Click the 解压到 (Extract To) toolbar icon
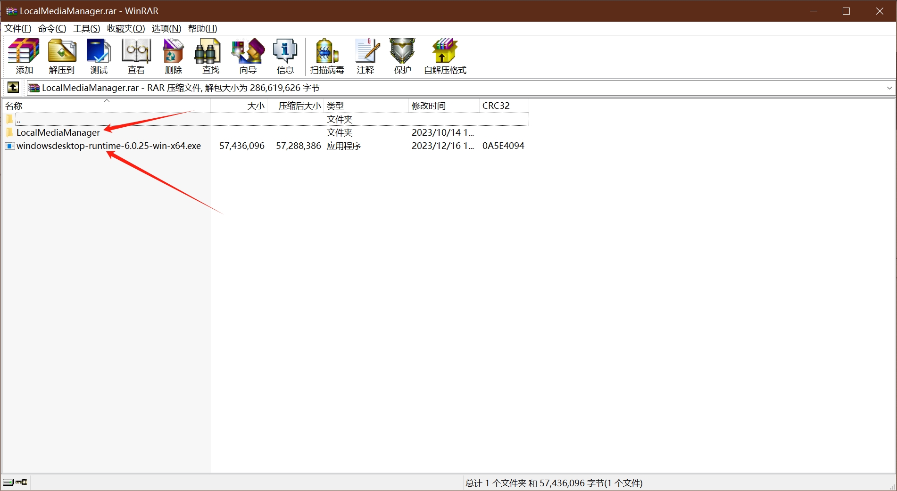897x491 pixels. (x=62, y=51)
